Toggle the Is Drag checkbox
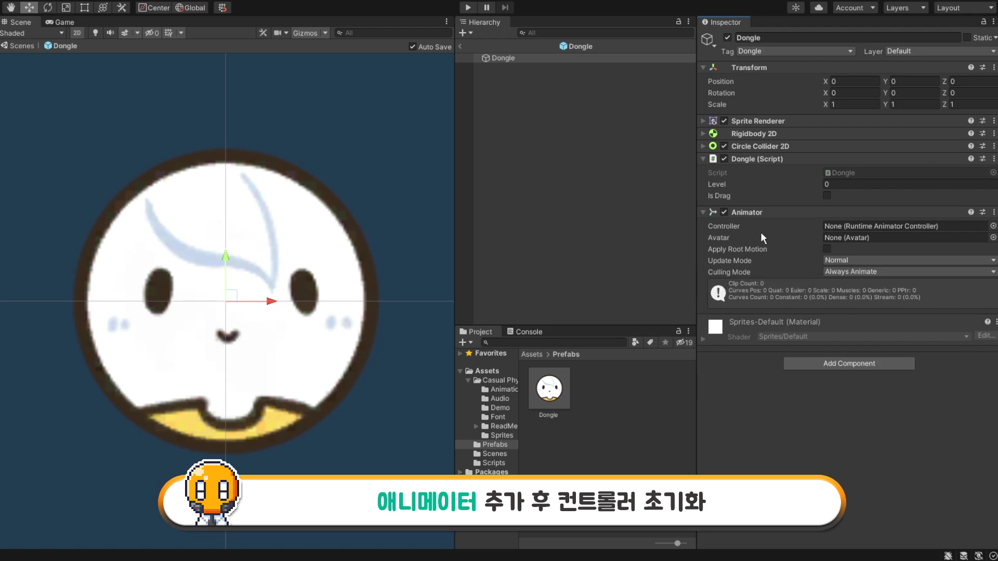This screenshot has width=998, height=561. coord(826,195)
